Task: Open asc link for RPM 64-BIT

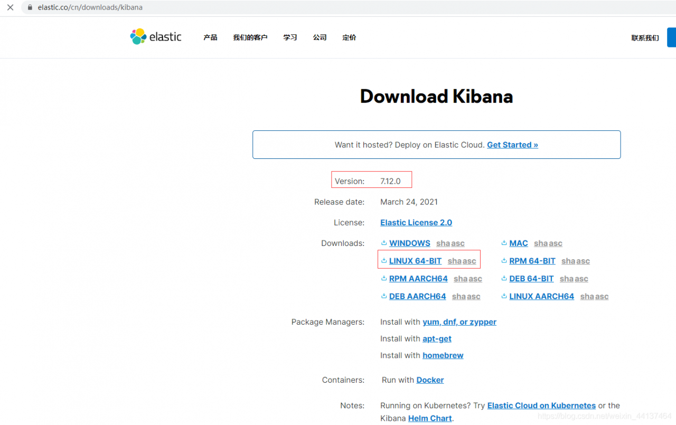Action: (583, 261)
